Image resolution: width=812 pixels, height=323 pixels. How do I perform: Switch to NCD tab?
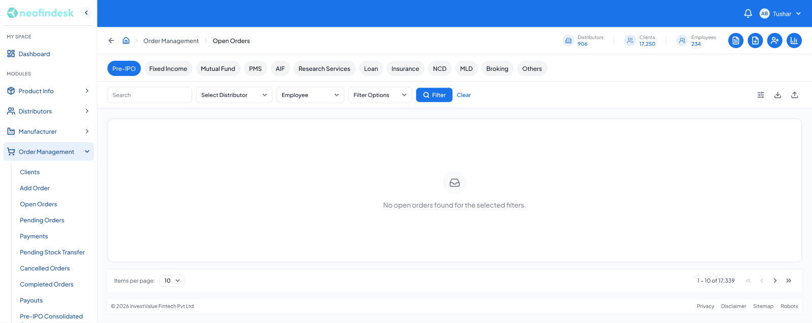point(439,68)
